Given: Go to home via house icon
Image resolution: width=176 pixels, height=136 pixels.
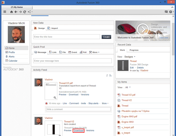Looking at the screenshot, I should pos(12,12).
